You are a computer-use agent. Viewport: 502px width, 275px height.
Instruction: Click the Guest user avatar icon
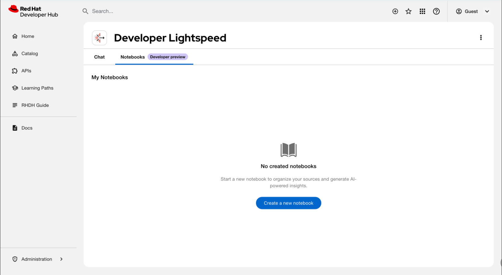click(459, 11)
